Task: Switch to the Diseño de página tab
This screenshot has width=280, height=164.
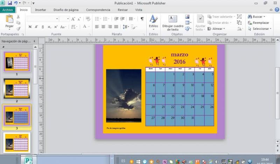Action: (66, 10)
